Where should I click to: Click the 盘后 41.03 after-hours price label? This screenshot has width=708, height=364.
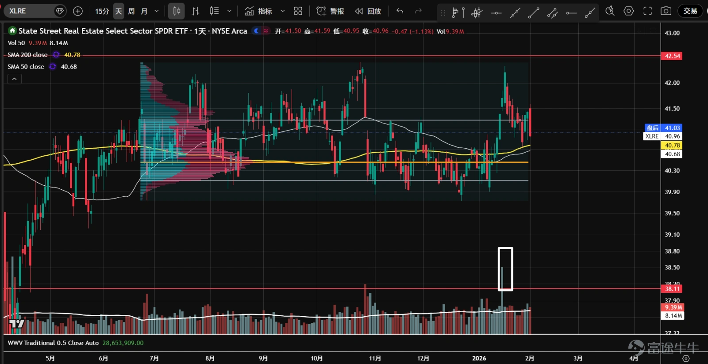(663, 128)
